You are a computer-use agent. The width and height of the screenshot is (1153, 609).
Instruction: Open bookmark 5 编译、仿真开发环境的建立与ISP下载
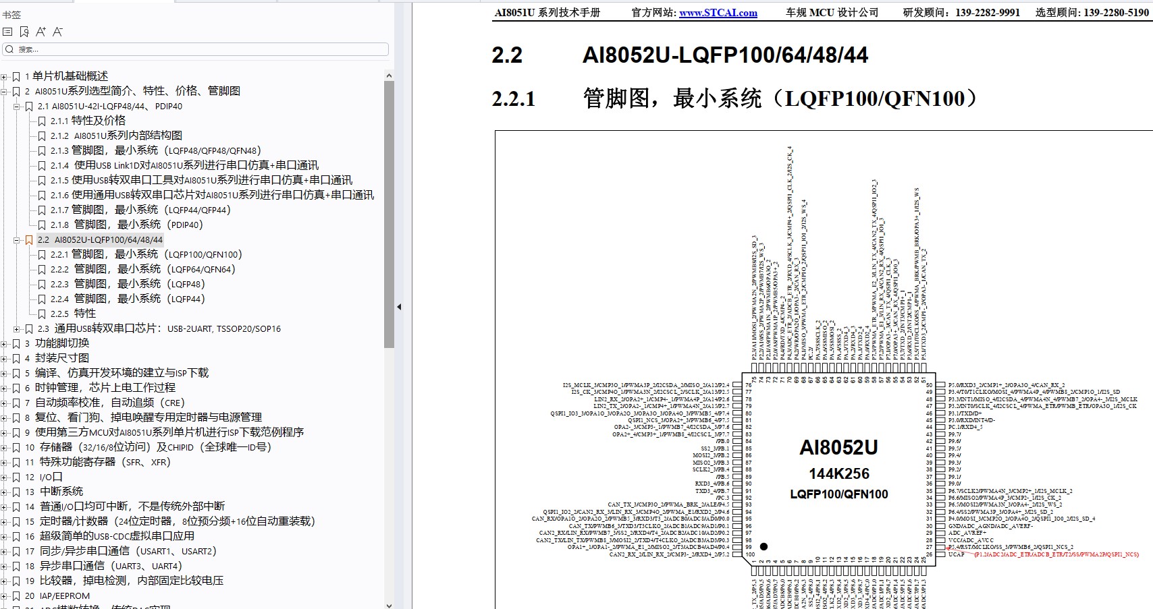tap(117, 373)
